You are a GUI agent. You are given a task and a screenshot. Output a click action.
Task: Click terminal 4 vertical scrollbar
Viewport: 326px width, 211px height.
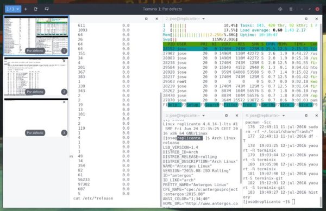321,201
